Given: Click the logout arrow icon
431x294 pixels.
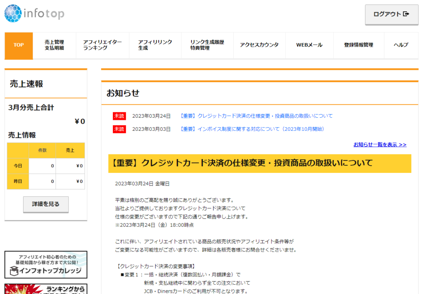Looking at the screenshot, I should click(405, 14).
